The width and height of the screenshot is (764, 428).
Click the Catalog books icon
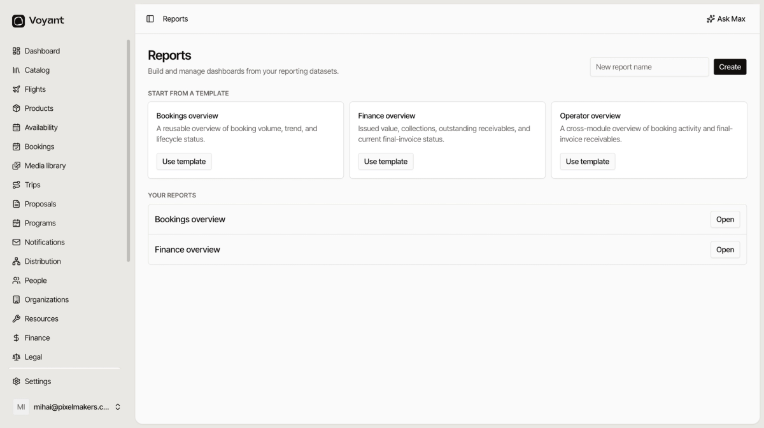click(17, 70)
